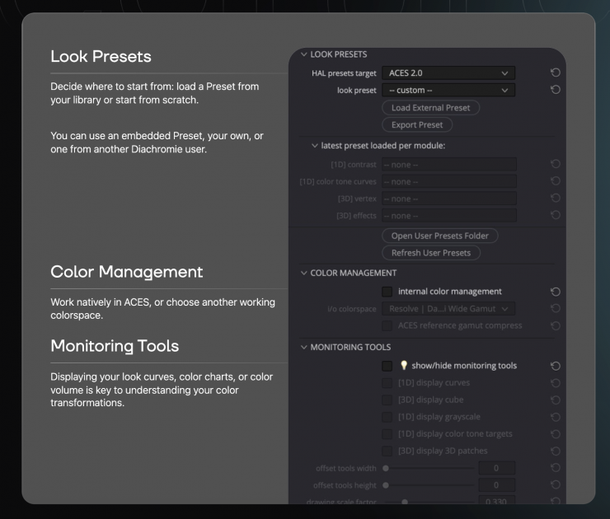Reset the i/o colorspace setting

pyautogui.click(x=556, y=309)
